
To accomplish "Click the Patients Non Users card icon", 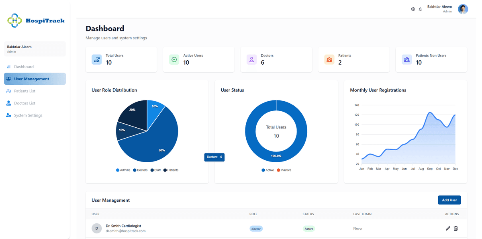I will pyautogui.click(x=406, y=59).
